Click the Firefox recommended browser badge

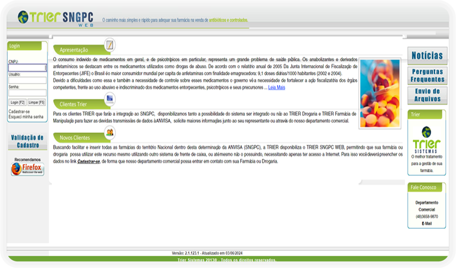(28, 169)
